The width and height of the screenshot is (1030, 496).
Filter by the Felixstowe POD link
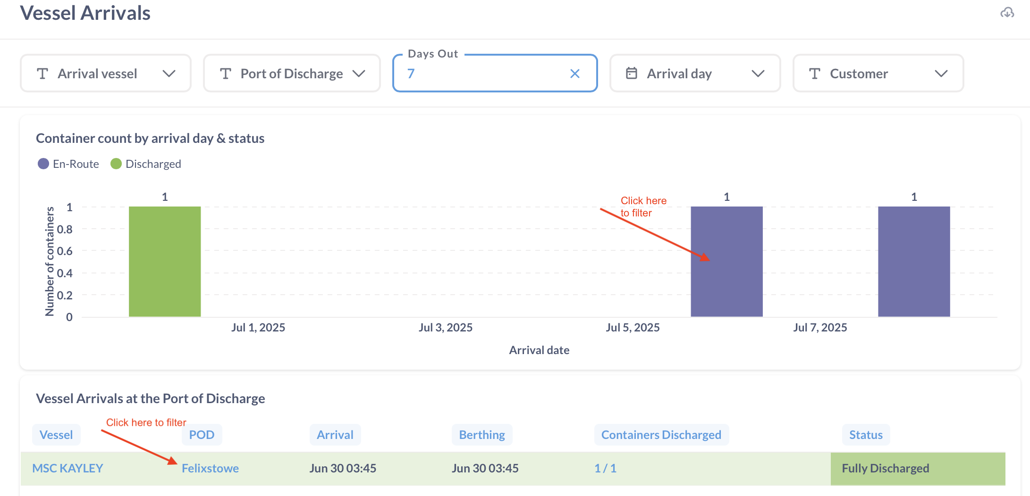click(x=210, y=468)
